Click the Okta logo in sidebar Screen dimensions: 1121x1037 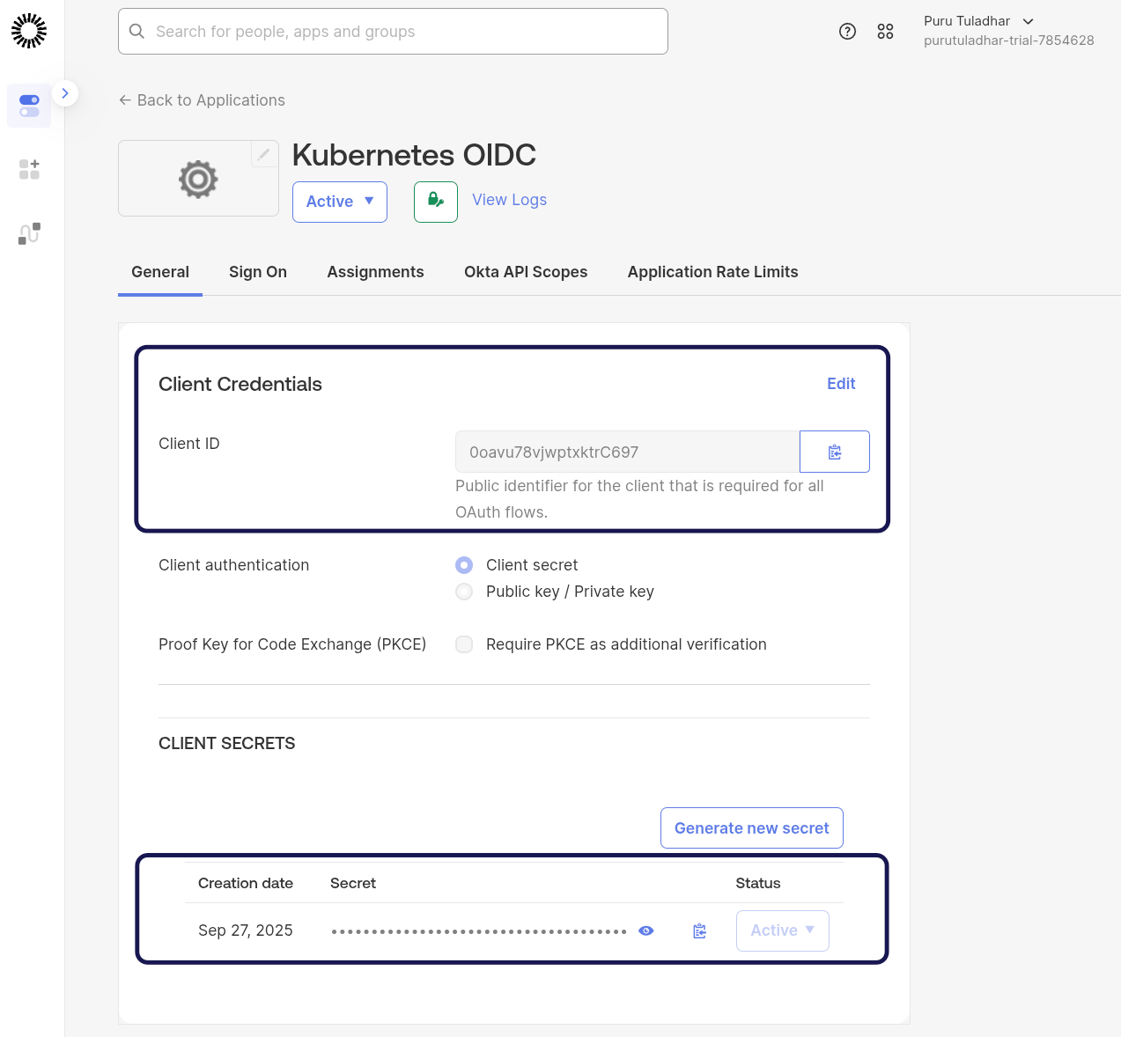click(29, 31)
